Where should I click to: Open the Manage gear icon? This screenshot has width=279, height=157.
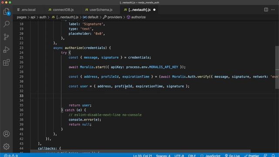(x=7, y=147)
